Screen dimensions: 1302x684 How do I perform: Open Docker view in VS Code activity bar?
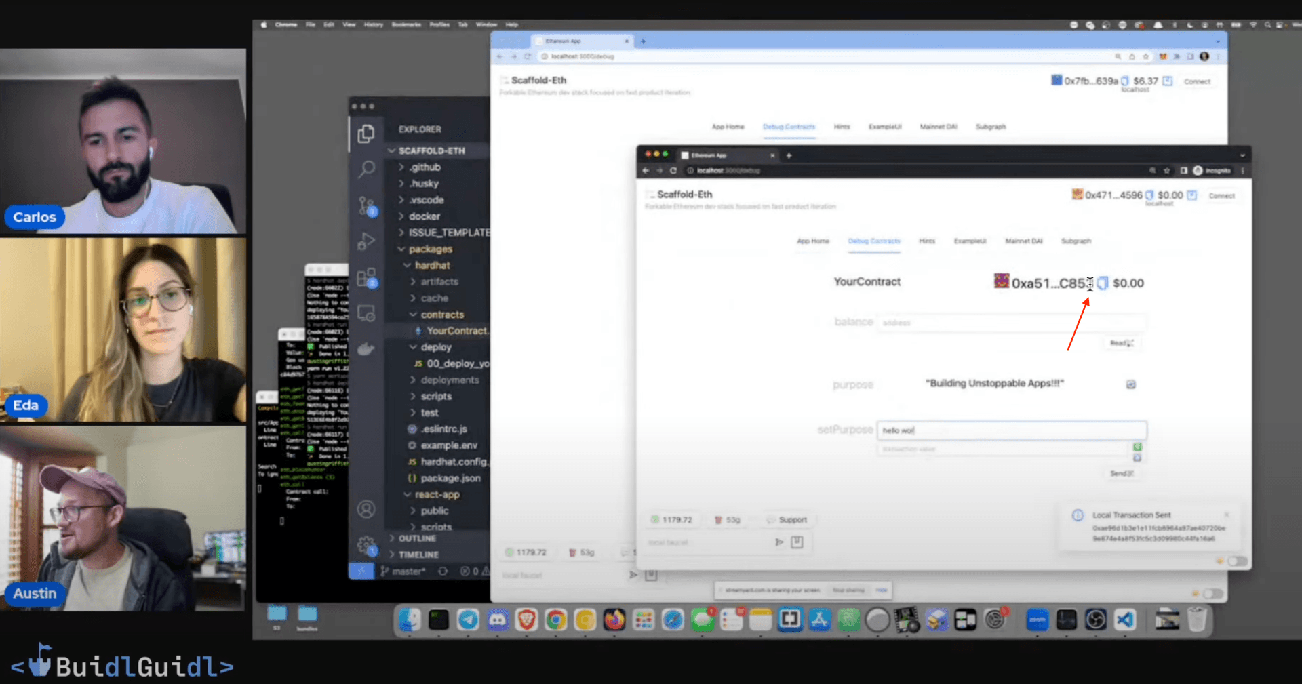pyautogui.click(x=366, y=349)
